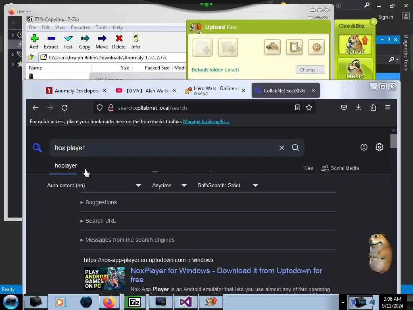Click the NoxPlayer result thumbnail
Viewport: 413px width, 310px height.
[x=104, y=279]
